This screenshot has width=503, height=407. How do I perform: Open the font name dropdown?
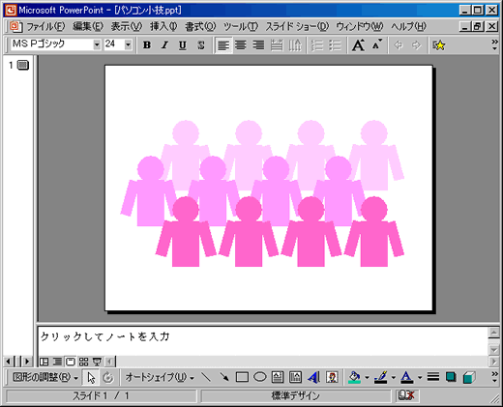[x=97, y=44]
